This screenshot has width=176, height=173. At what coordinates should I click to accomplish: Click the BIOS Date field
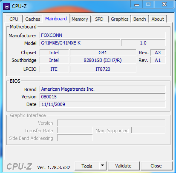coord(103,104)
